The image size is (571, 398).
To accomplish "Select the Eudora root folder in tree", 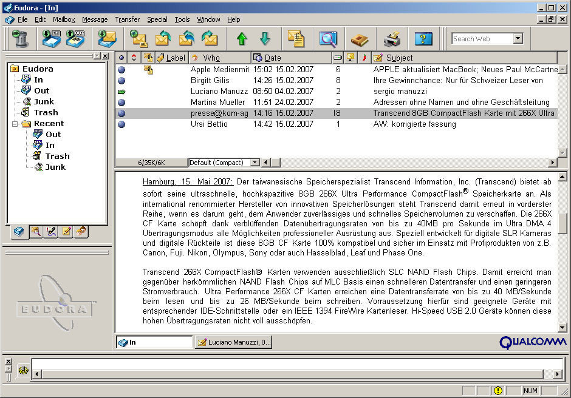I will pos(38,69).
